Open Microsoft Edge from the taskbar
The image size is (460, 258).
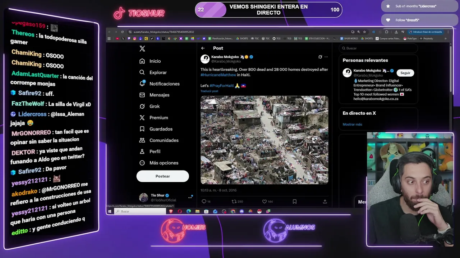point(189,211)
